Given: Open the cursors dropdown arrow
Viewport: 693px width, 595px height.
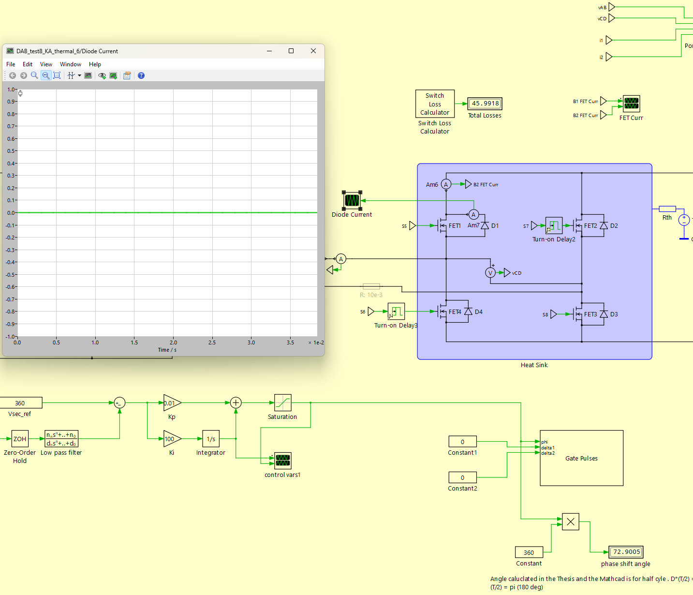Looking at the screenshot, I should 79,75.
